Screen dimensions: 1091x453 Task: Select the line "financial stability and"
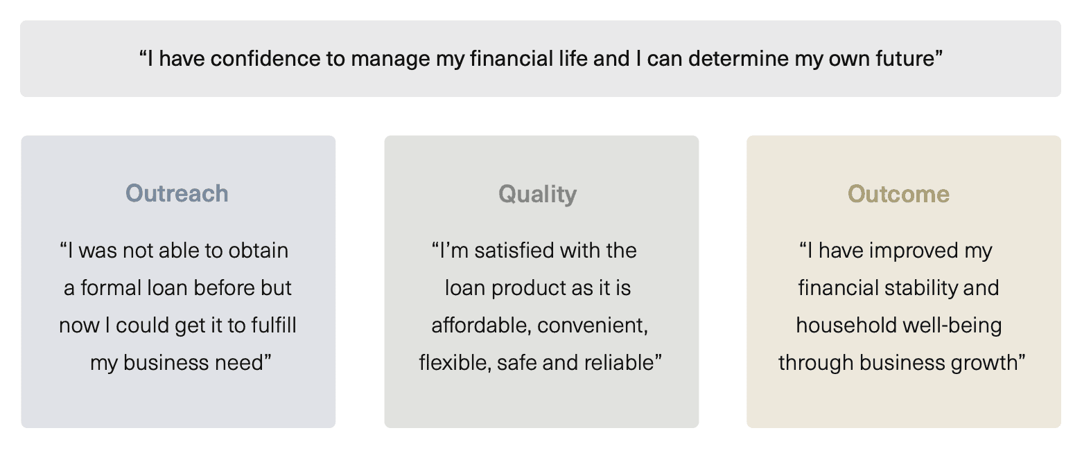click(898, 287)
